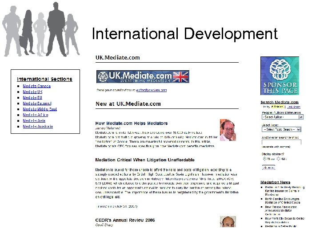Image resolution: width=320 pixels, height=240 pixels.
Task: Open the Mediate EU link
Action: [32, 97]
